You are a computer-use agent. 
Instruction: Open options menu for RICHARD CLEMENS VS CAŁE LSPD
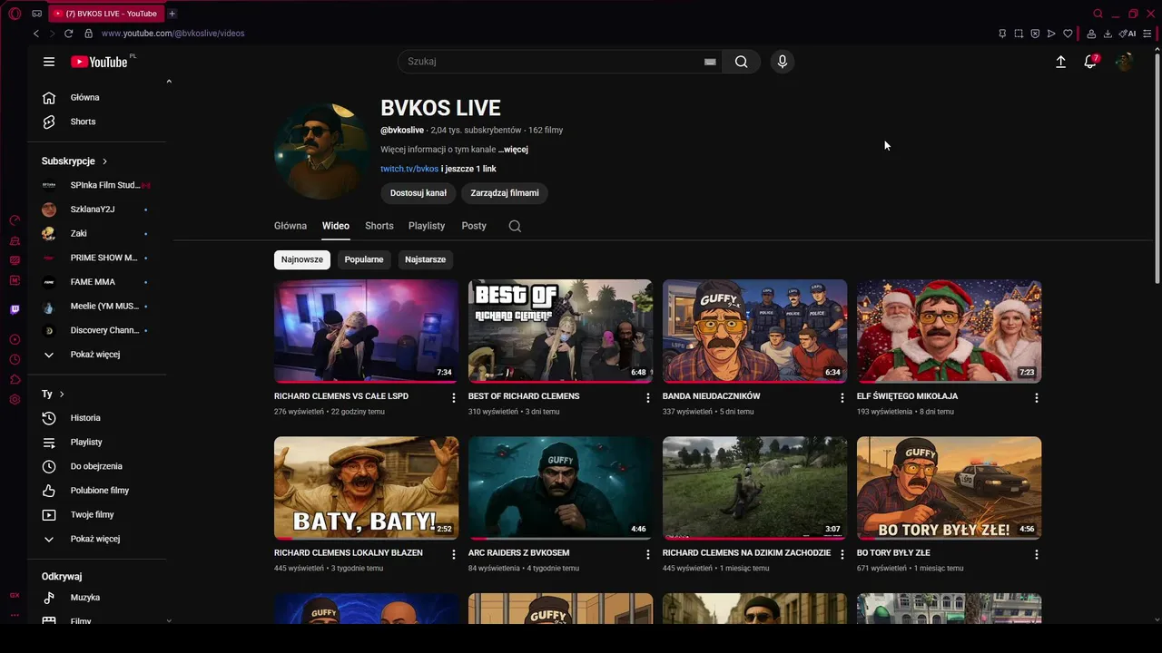click(454, 398)
